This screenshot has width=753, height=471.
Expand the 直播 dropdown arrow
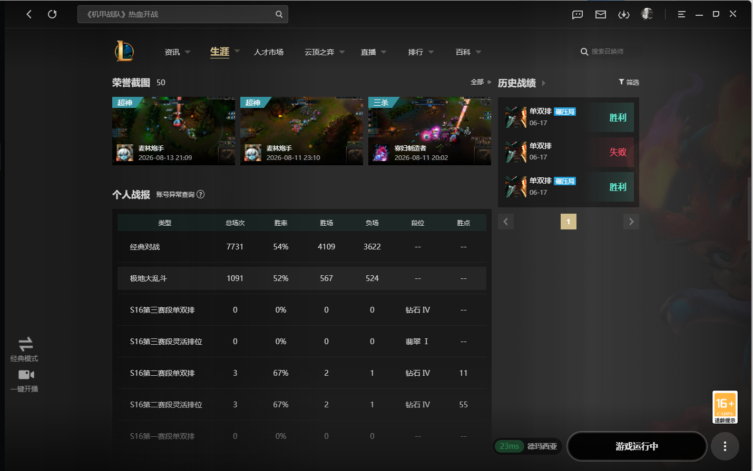[384, 52]
